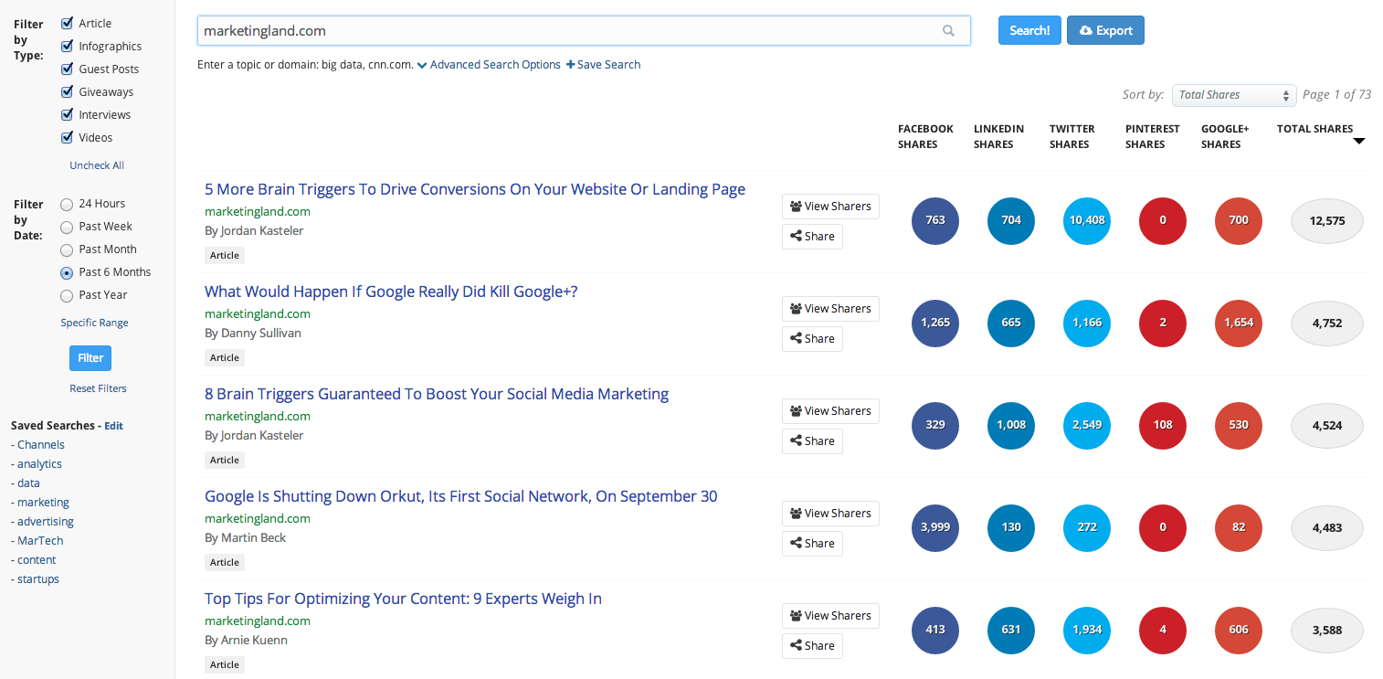
Task: Focus the marketingland.com search field
Action: (x=566, y=31)
